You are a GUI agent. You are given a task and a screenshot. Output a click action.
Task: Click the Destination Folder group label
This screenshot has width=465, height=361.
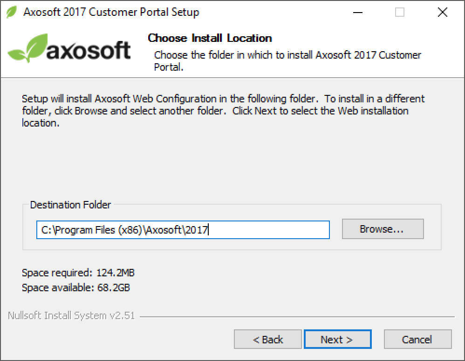tap(70, 205)
